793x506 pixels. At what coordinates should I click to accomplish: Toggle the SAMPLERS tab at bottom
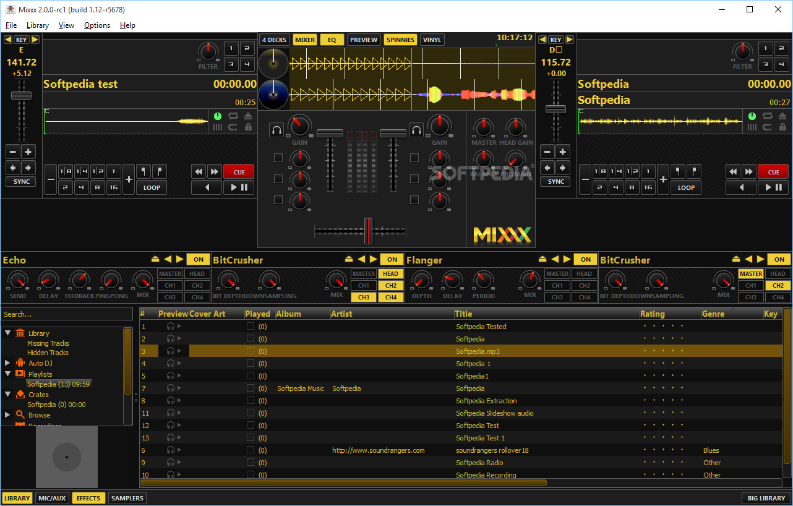tap(127, 498)
